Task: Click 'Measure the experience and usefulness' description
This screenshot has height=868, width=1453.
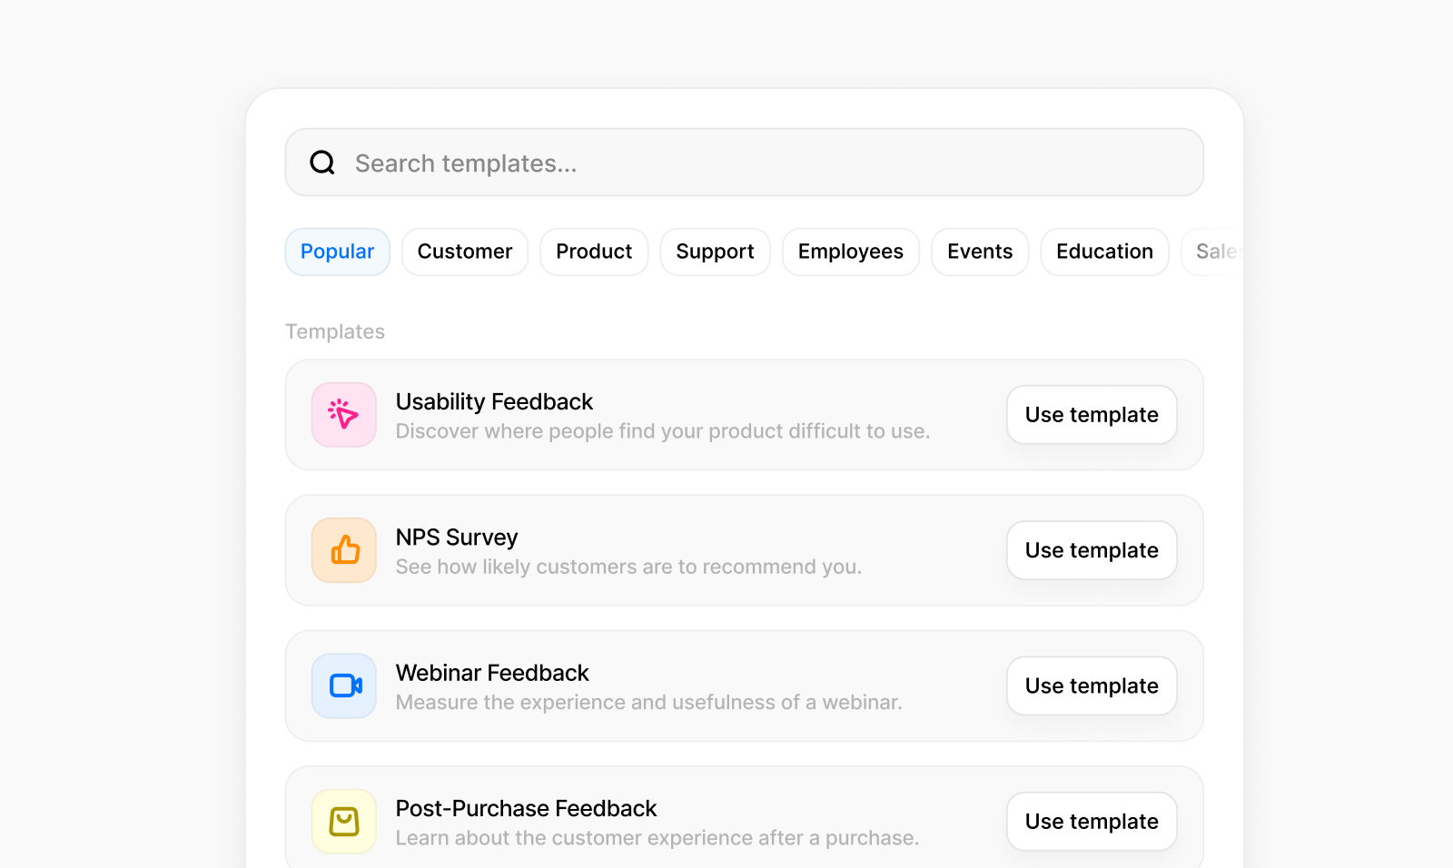Action: click(x=649, y=702)
